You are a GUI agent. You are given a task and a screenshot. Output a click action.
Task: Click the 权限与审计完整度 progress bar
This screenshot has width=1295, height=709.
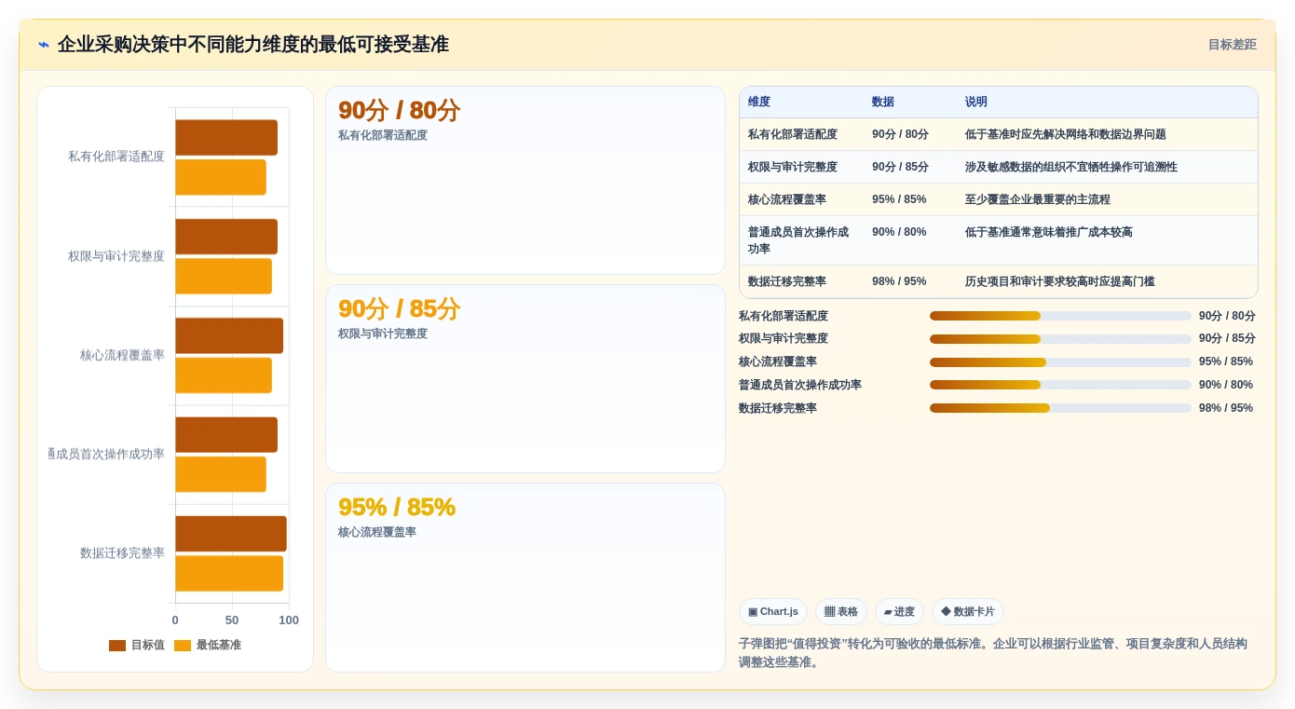tap(1060, 339)
